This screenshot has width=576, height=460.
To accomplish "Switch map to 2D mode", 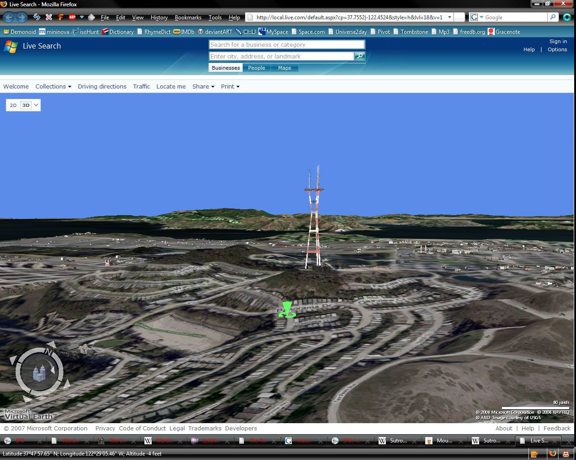I will 13,105.
